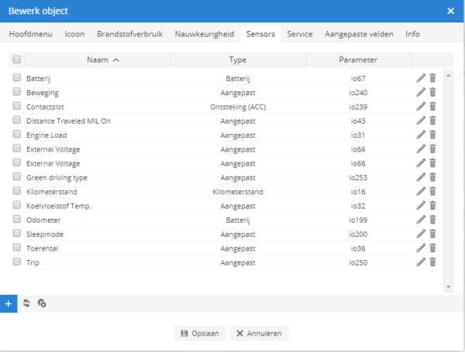Add a new sensor with plus button
This screenshot has height=352, width=465.
(x=9, y=303)
